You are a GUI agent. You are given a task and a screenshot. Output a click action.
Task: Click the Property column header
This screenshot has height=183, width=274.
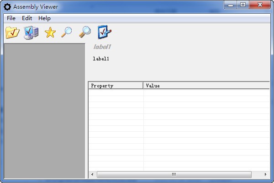click(x=115, y=86)
